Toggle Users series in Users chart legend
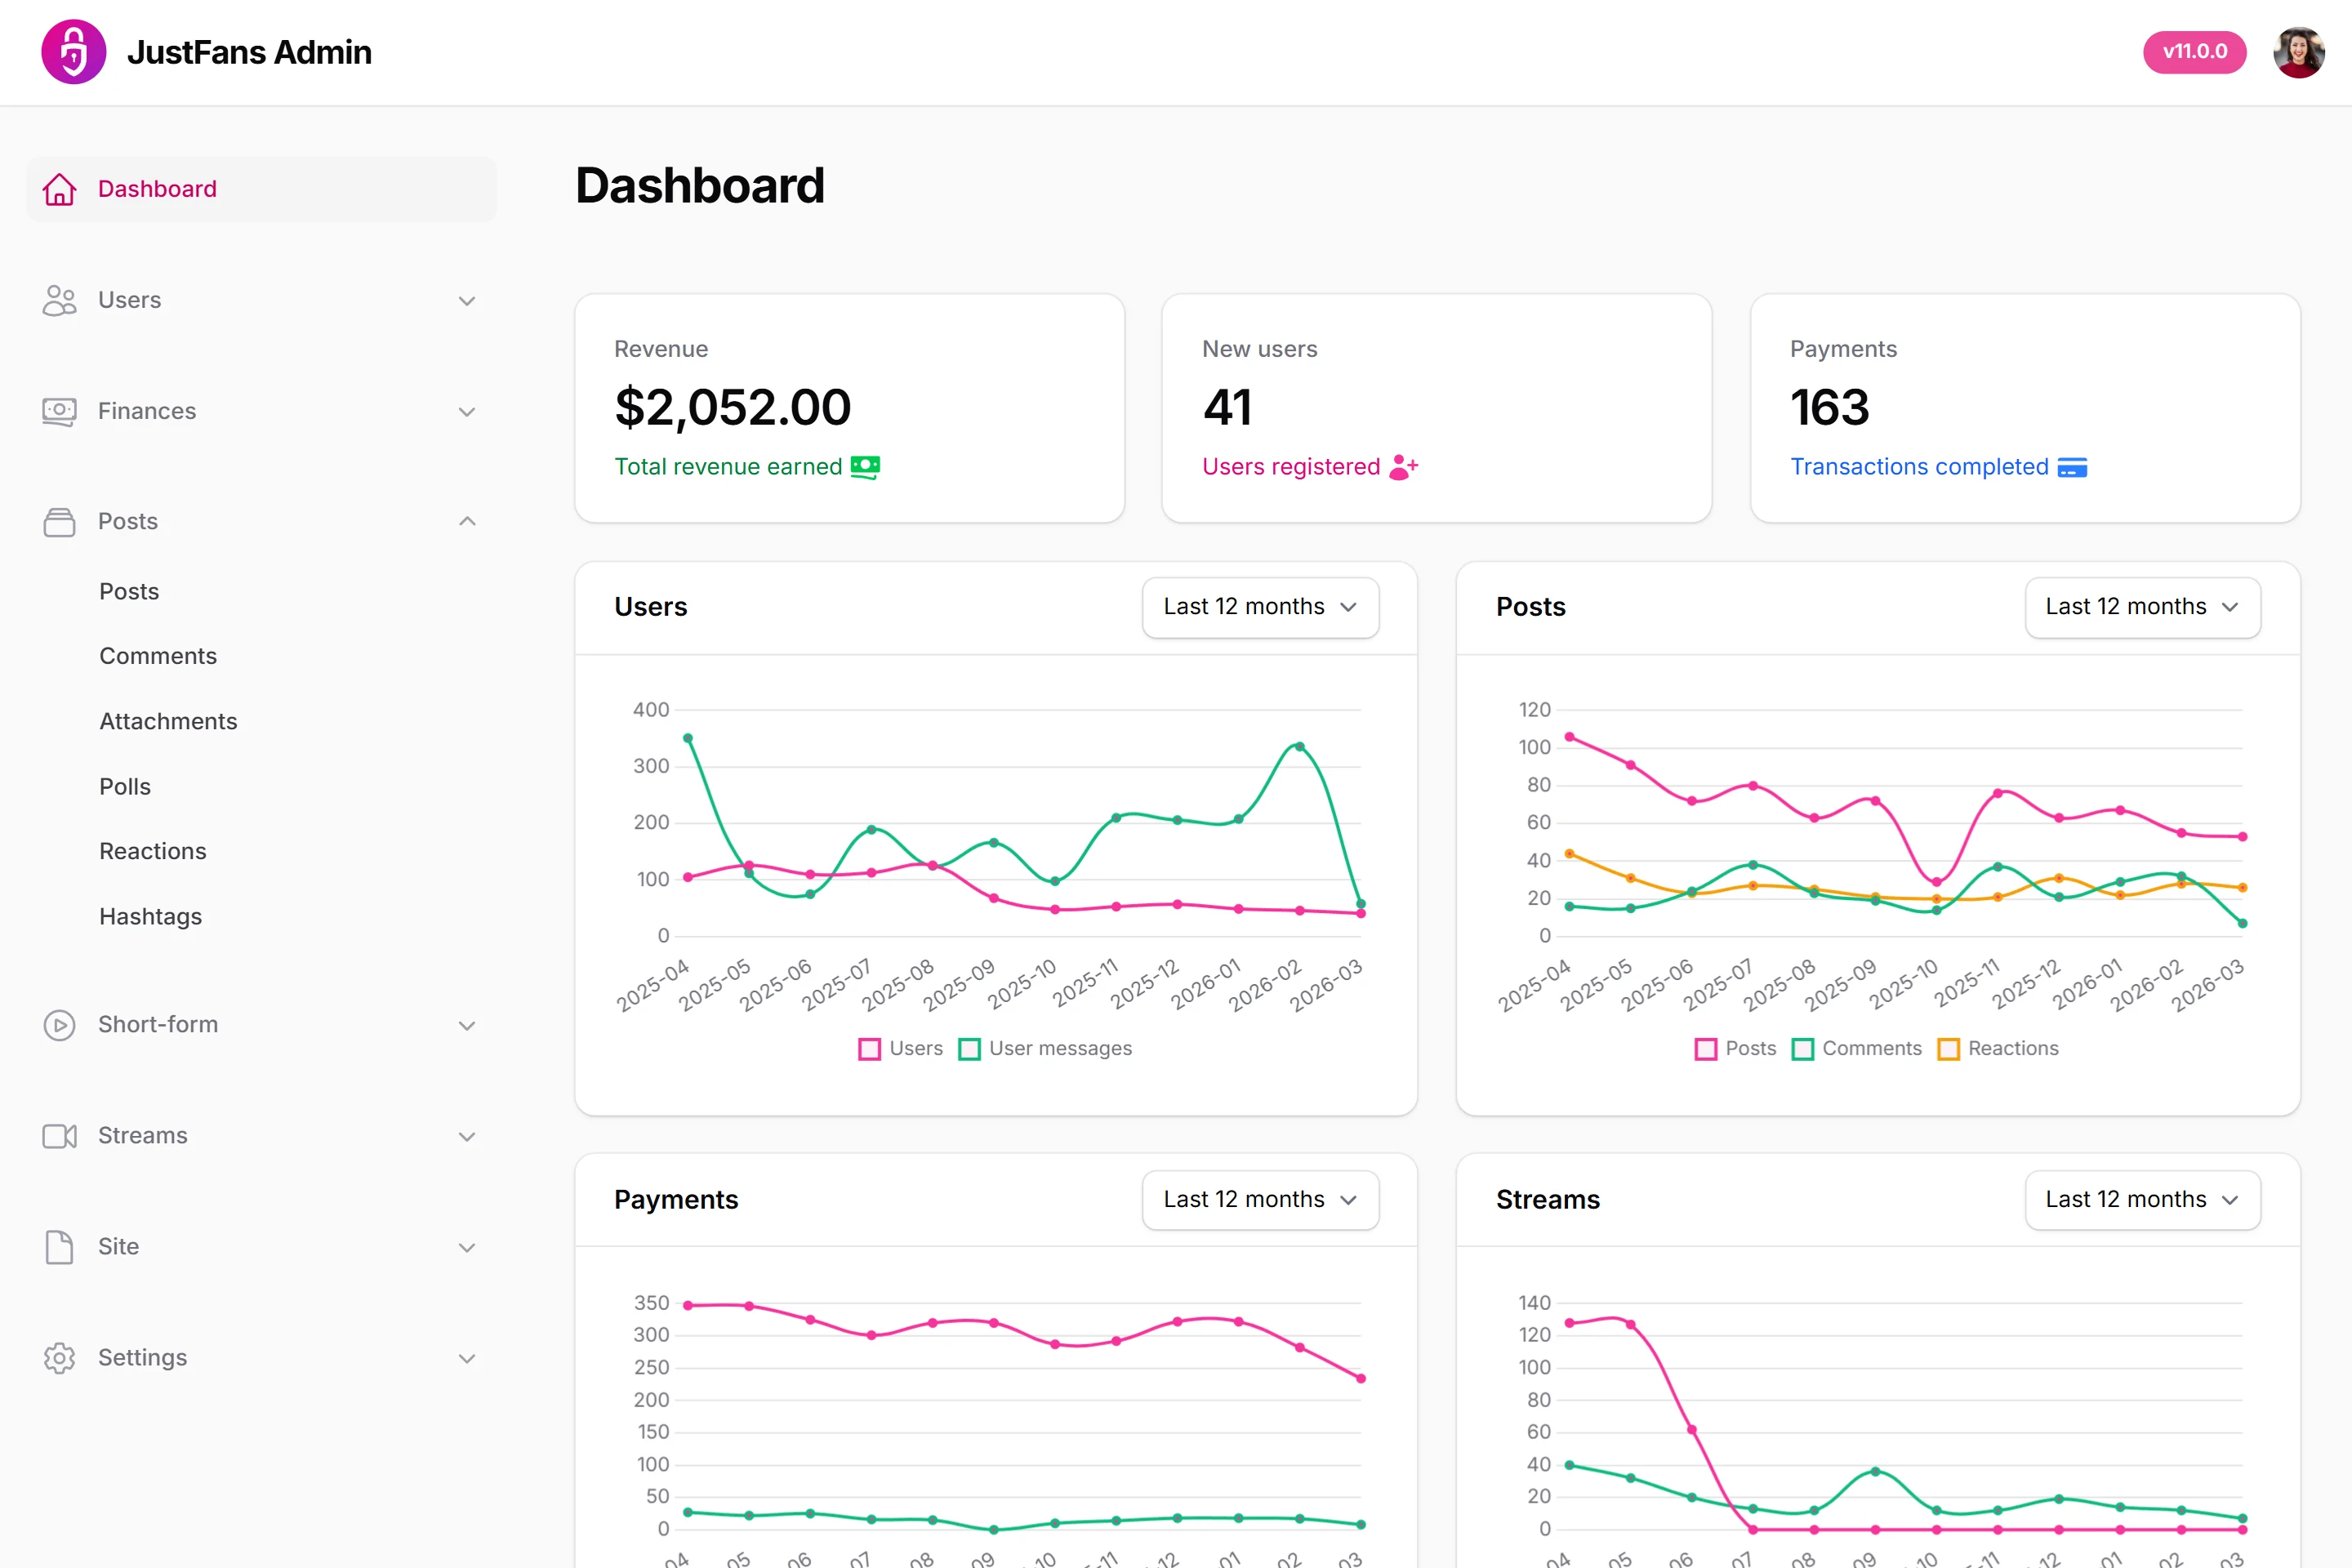 coord(900,1048)
